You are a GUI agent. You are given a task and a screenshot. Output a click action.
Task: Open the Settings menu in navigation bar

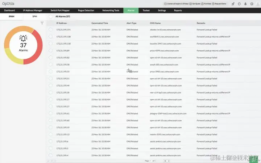click(162, 10)
